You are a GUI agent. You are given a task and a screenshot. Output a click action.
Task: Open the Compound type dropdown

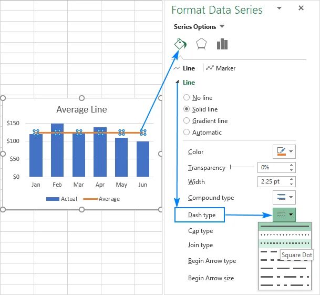(284, 197)
